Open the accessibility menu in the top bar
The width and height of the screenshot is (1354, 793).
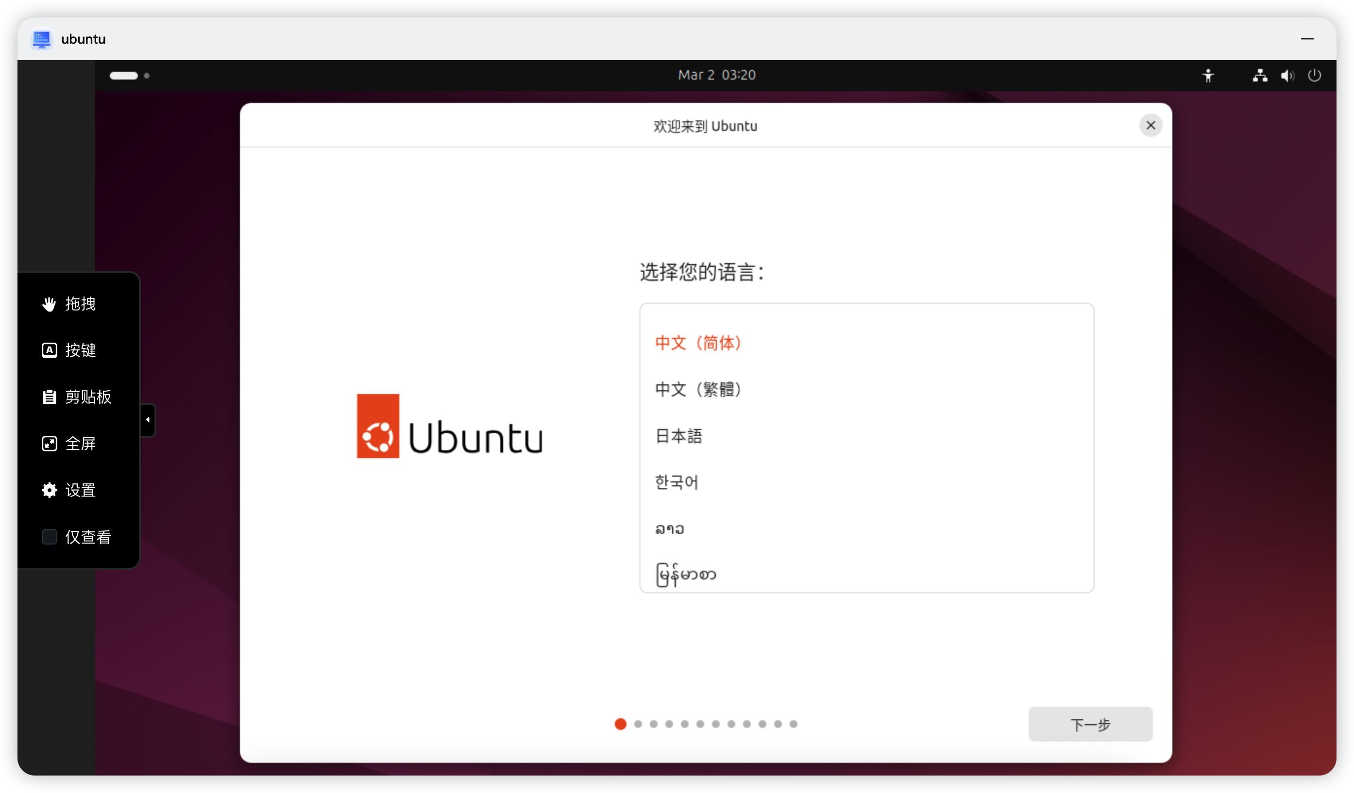pos(1208,76)
